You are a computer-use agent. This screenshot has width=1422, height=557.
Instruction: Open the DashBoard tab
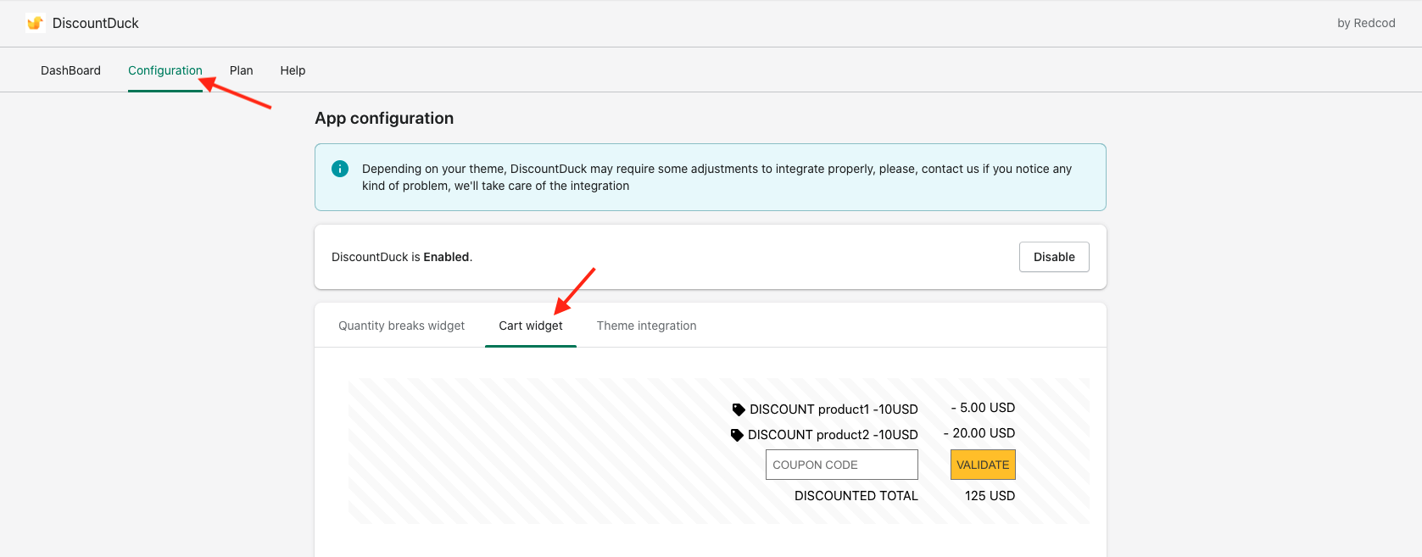(x=70, y=70)
